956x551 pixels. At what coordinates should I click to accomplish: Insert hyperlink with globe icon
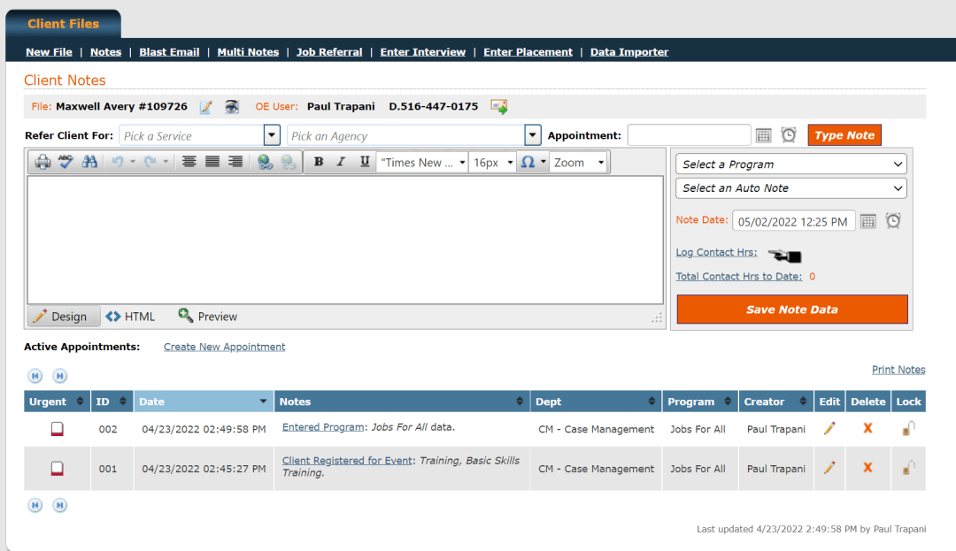pos(265,162)
